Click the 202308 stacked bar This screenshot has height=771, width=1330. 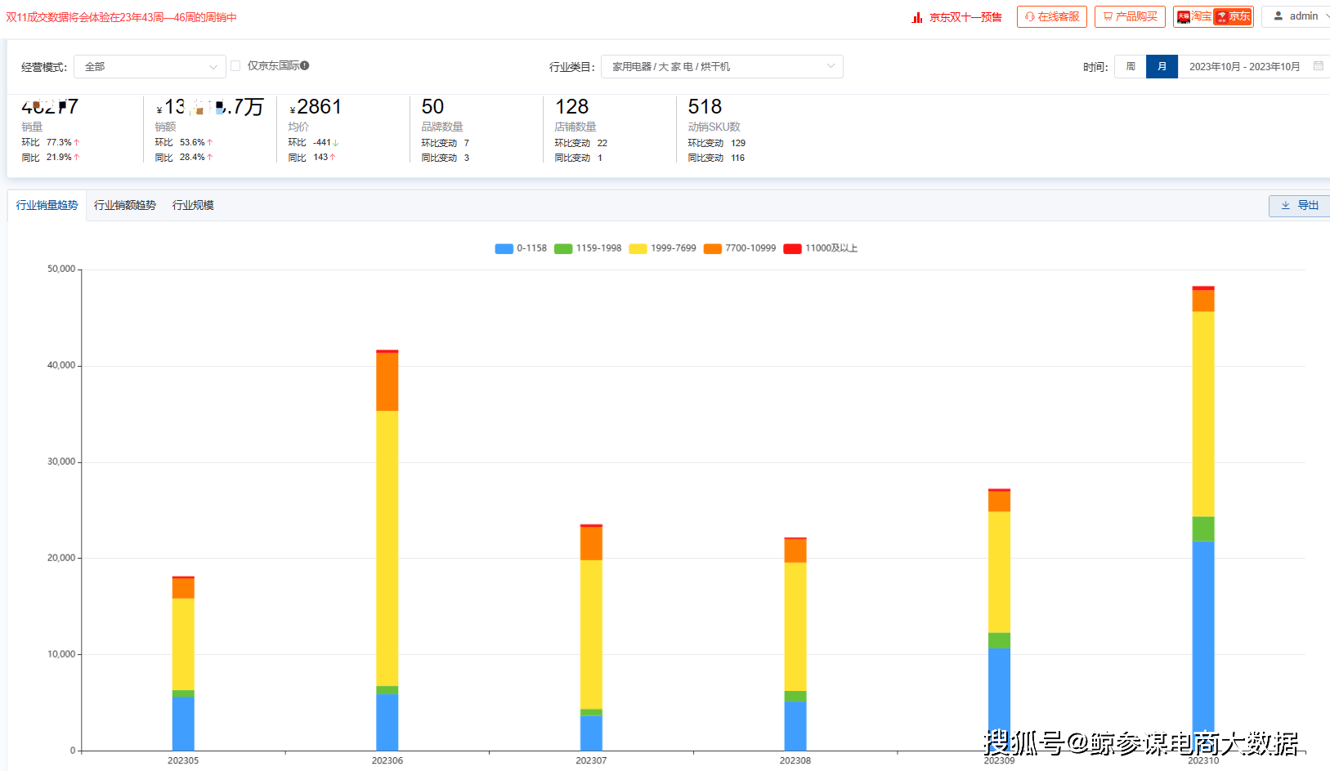point(795,644)
